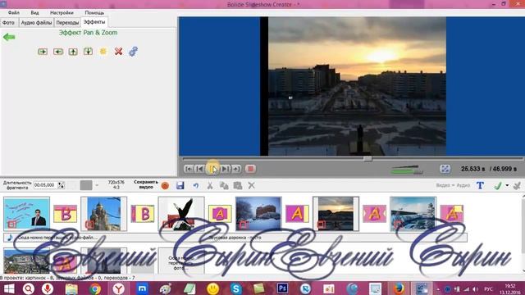
Task: Jump to the slideshow start
Action: point(189,169)
